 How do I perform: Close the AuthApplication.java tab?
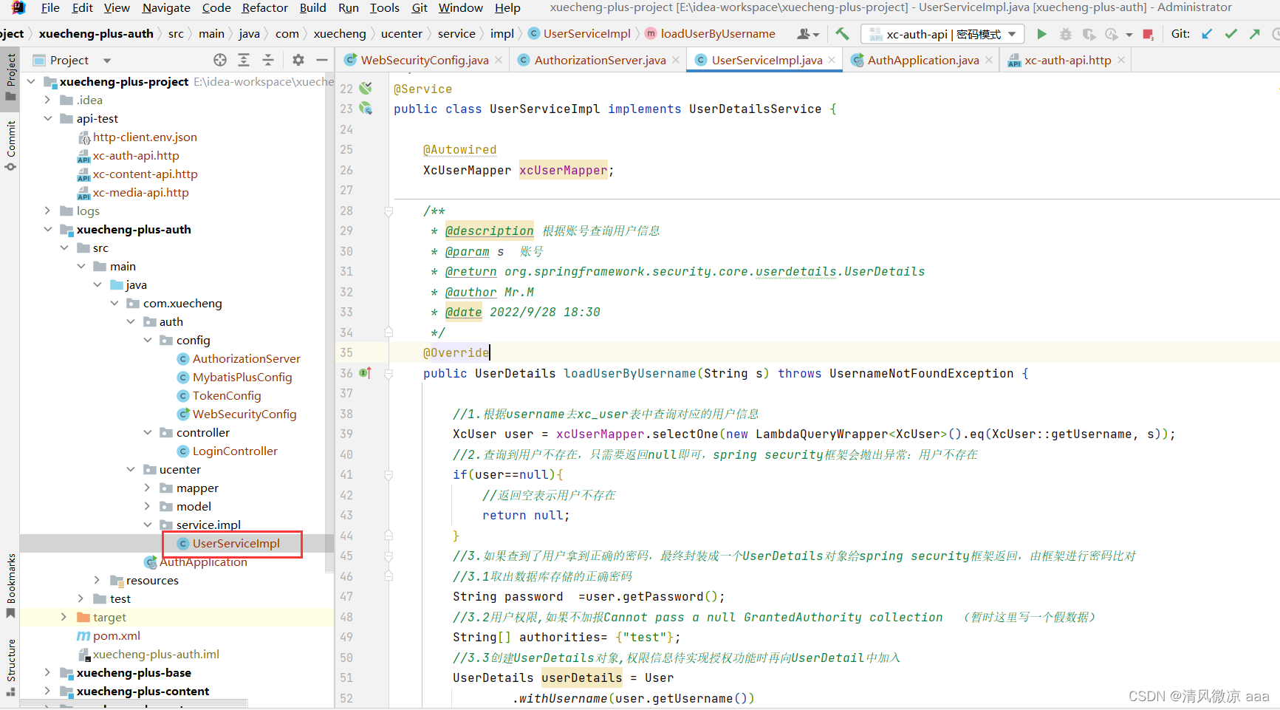989,60
